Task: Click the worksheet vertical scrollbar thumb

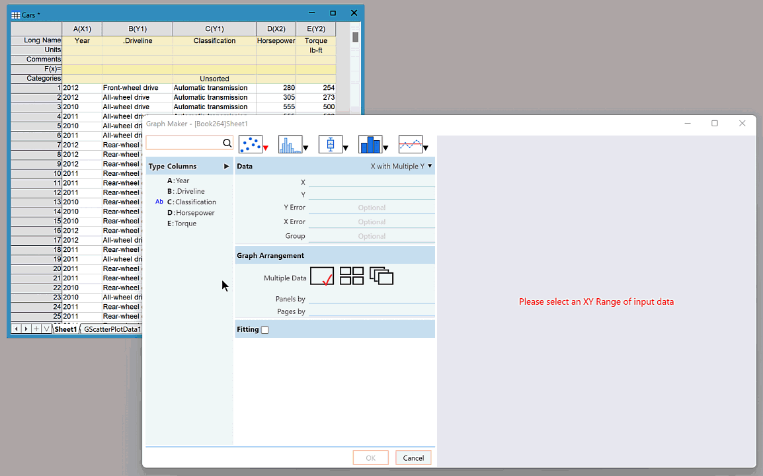Action: click(x=356, y=37)
